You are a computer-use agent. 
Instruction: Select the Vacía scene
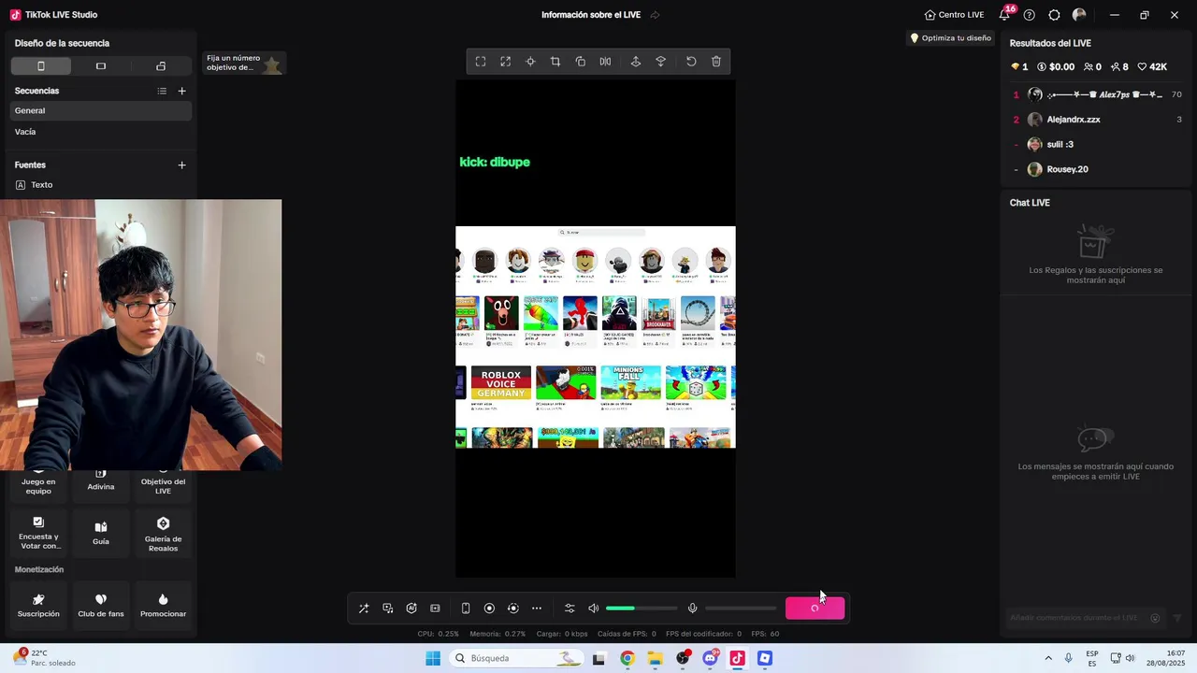point(101,132)
